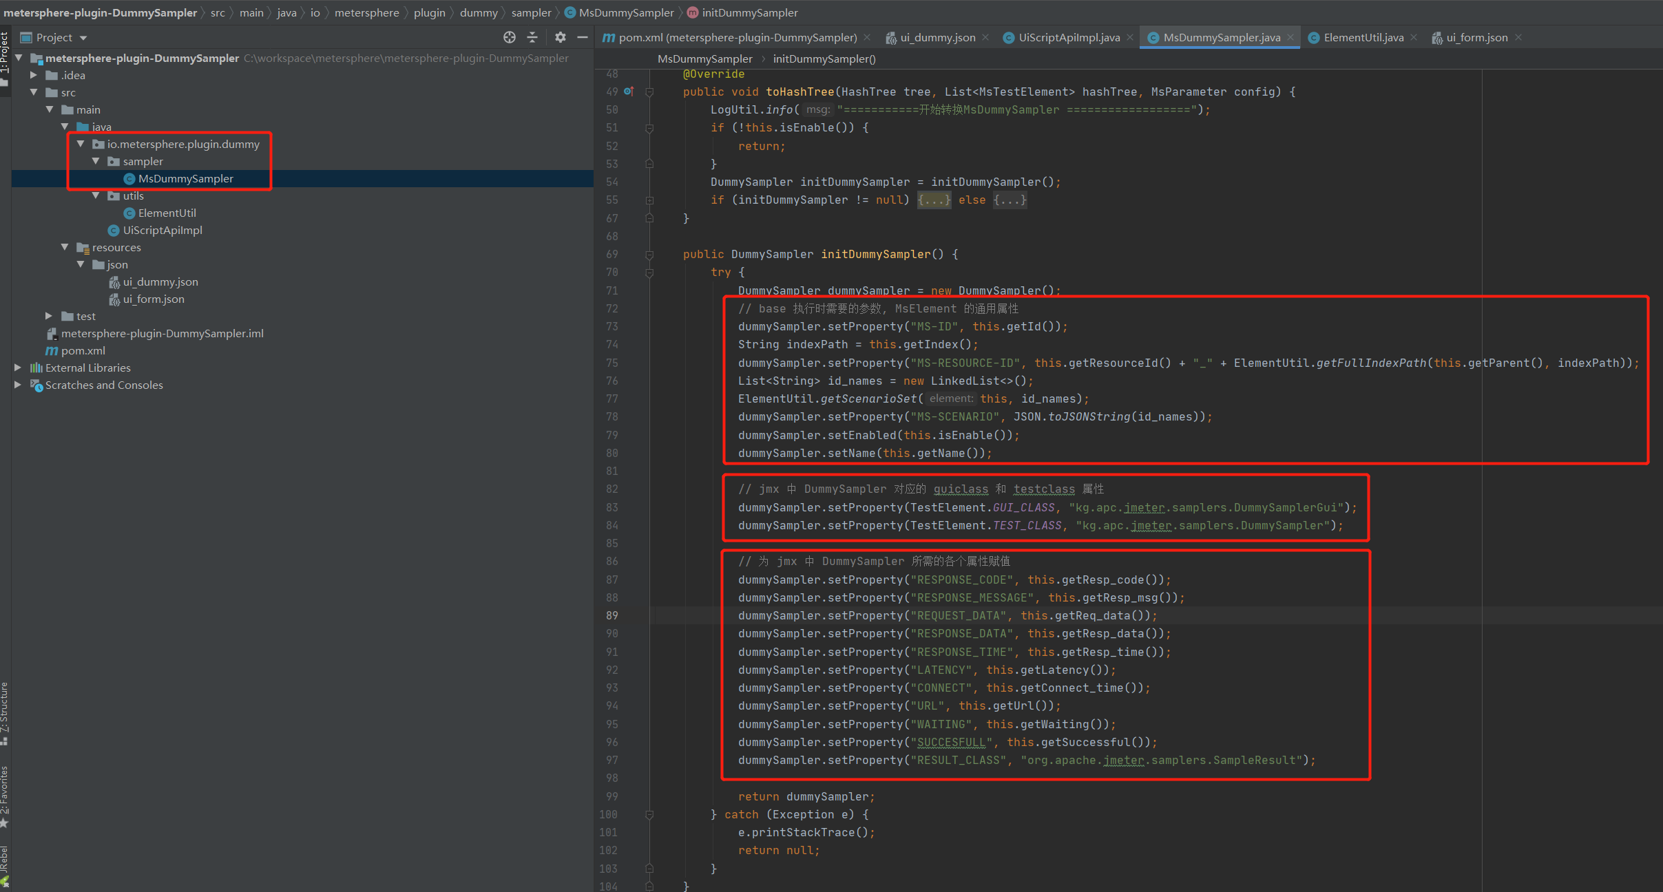
Task: Collapse the src folder
Action: pos(34,92)
